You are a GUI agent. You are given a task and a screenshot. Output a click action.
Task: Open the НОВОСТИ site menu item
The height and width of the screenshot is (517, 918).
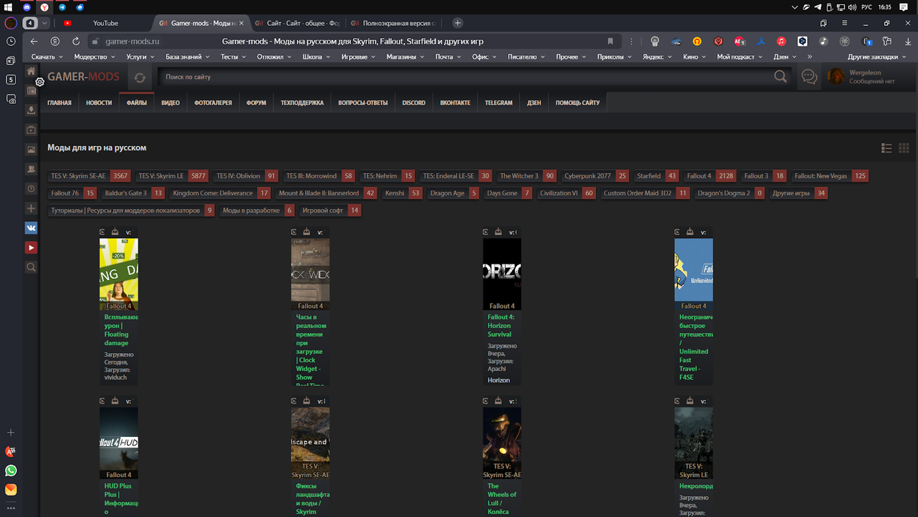(x=99, y=102)
